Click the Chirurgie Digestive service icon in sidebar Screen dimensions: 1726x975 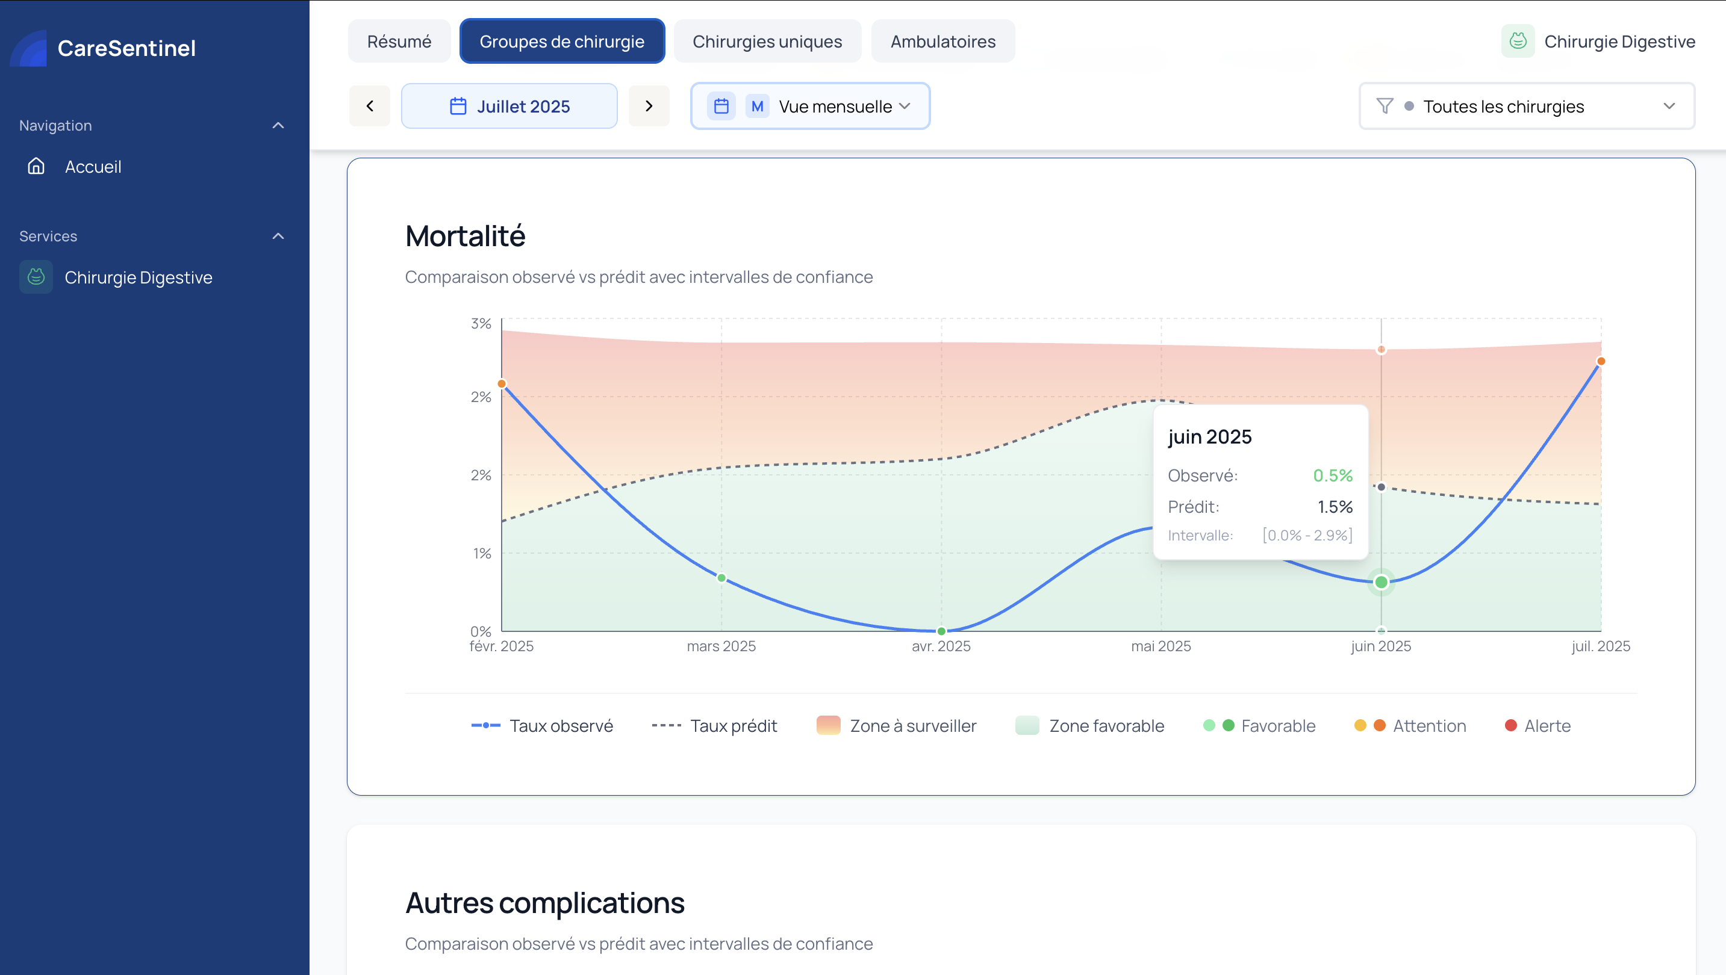point(36,277)
